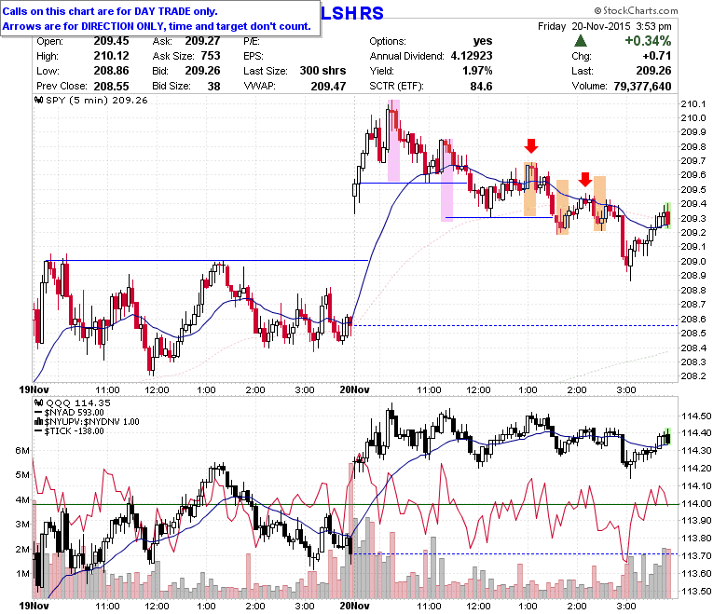This screenshot has width=727, height=614.
Task: Click the 210.1 price axis label
Action: 693,103
